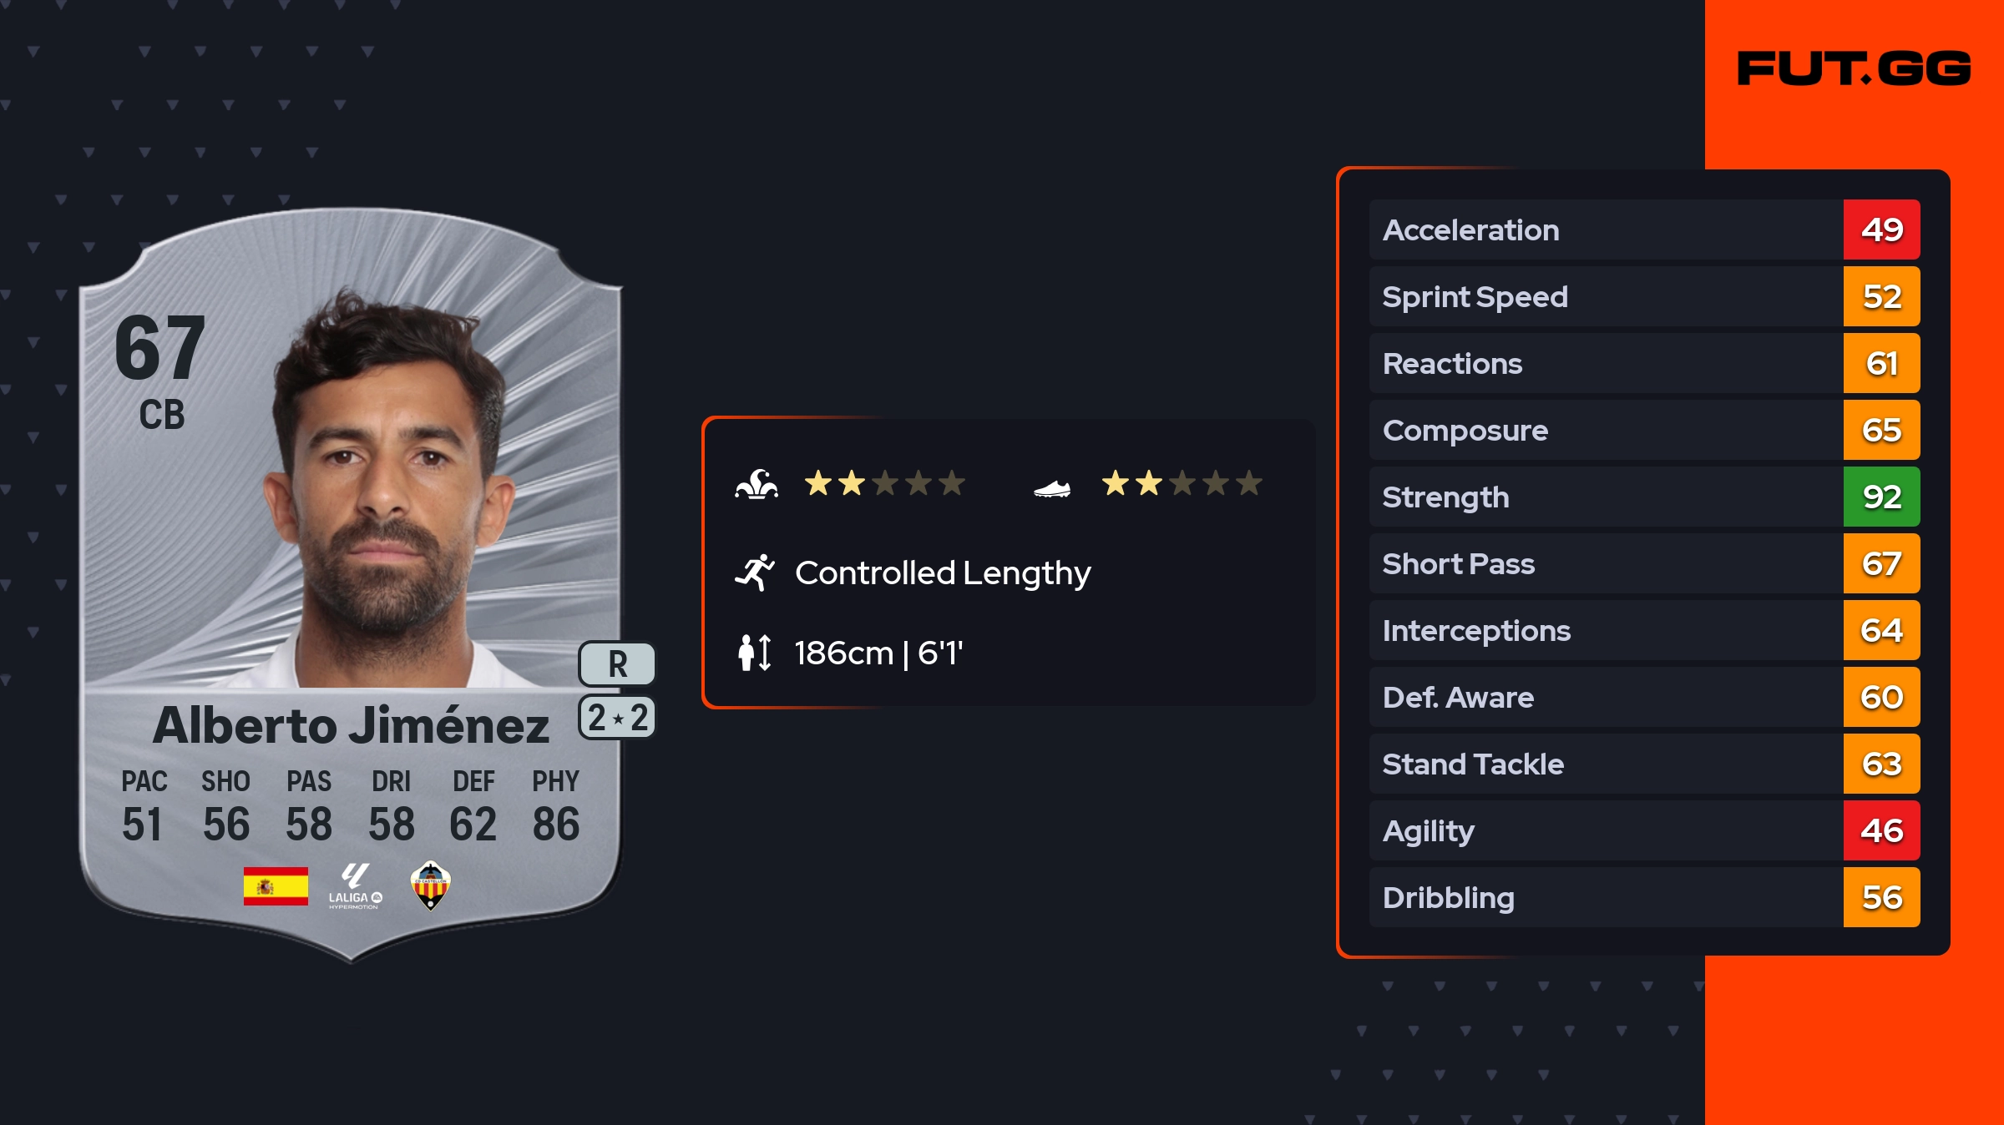Click the LaLiga Hypermotion league logo

point(355,886)
